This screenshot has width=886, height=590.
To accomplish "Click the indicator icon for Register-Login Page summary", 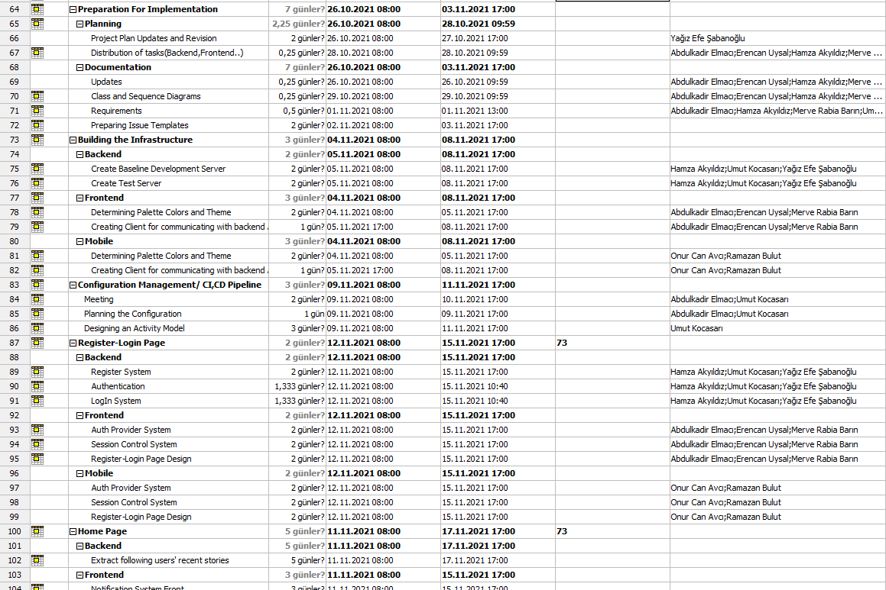I will tap(37, 343).
